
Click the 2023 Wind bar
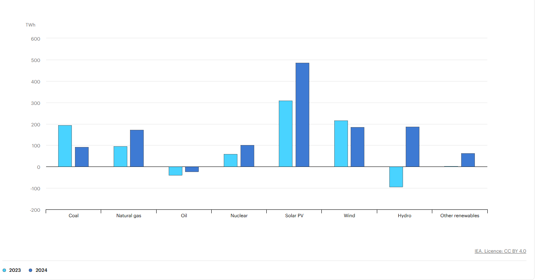(341, 144)
